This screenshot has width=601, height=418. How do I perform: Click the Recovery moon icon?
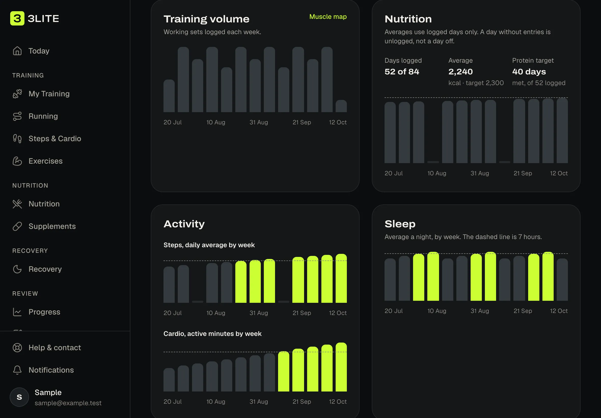17,269
